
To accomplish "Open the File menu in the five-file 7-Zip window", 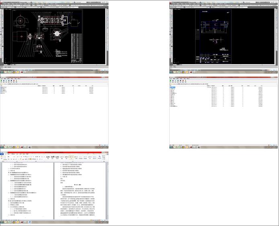I will (x=2, y=79).
